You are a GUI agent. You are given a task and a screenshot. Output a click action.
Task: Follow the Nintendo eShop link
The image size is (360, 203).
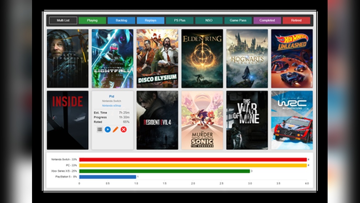[112, 106]
